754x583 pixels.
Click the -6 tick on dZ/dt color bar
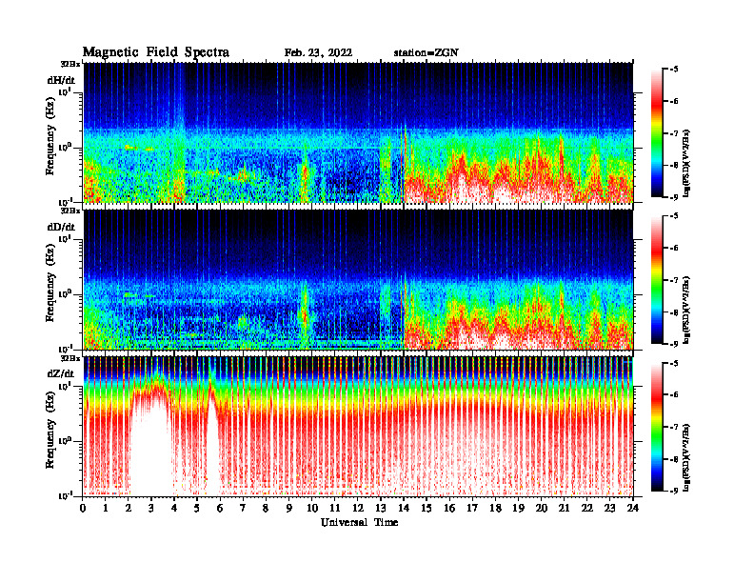(x=674, y=395)
